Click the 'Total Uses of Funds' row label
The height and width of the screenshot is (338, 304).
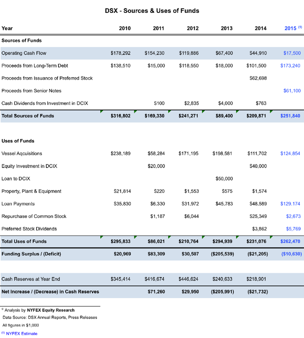(x=24, y=241)
